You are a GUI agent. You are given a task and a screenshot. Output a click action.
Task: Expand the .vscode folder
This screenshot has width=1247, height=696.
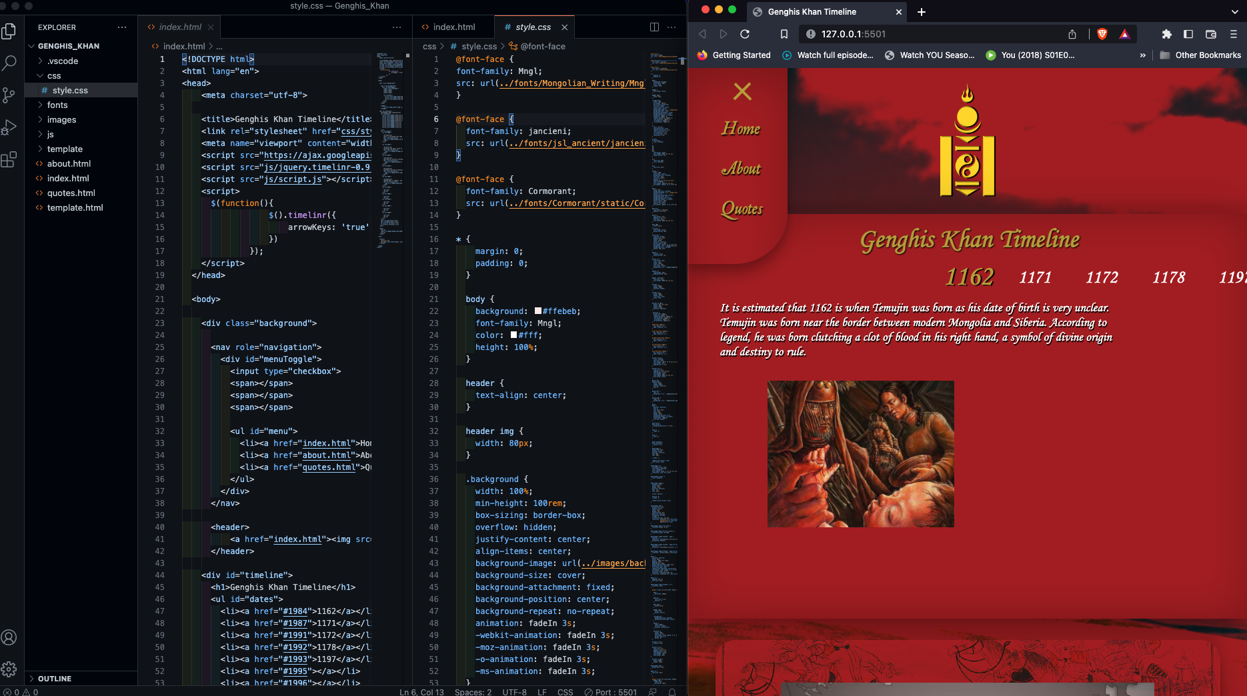pyautogui.click(x=63, y=61)
